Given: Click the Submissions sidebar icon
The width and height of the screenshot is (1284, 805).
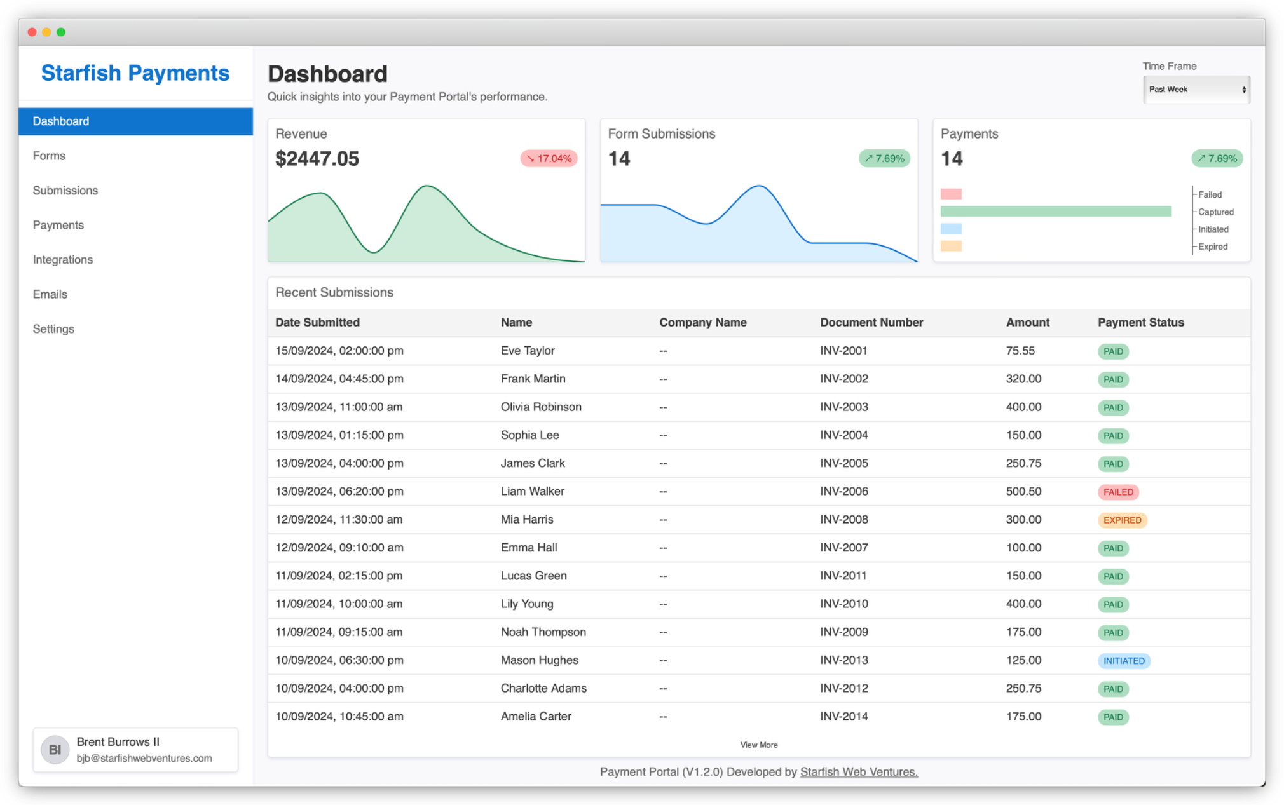Looking at the screenshot, I should pyautogui.click(x=65, y=189).
